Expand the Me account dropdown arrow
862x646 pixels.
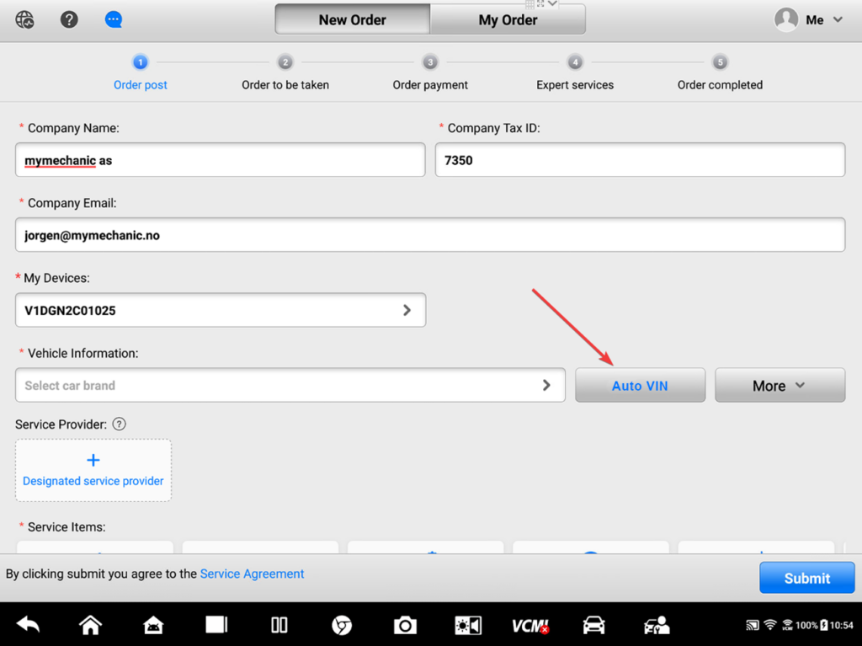(x=838, y=20)
